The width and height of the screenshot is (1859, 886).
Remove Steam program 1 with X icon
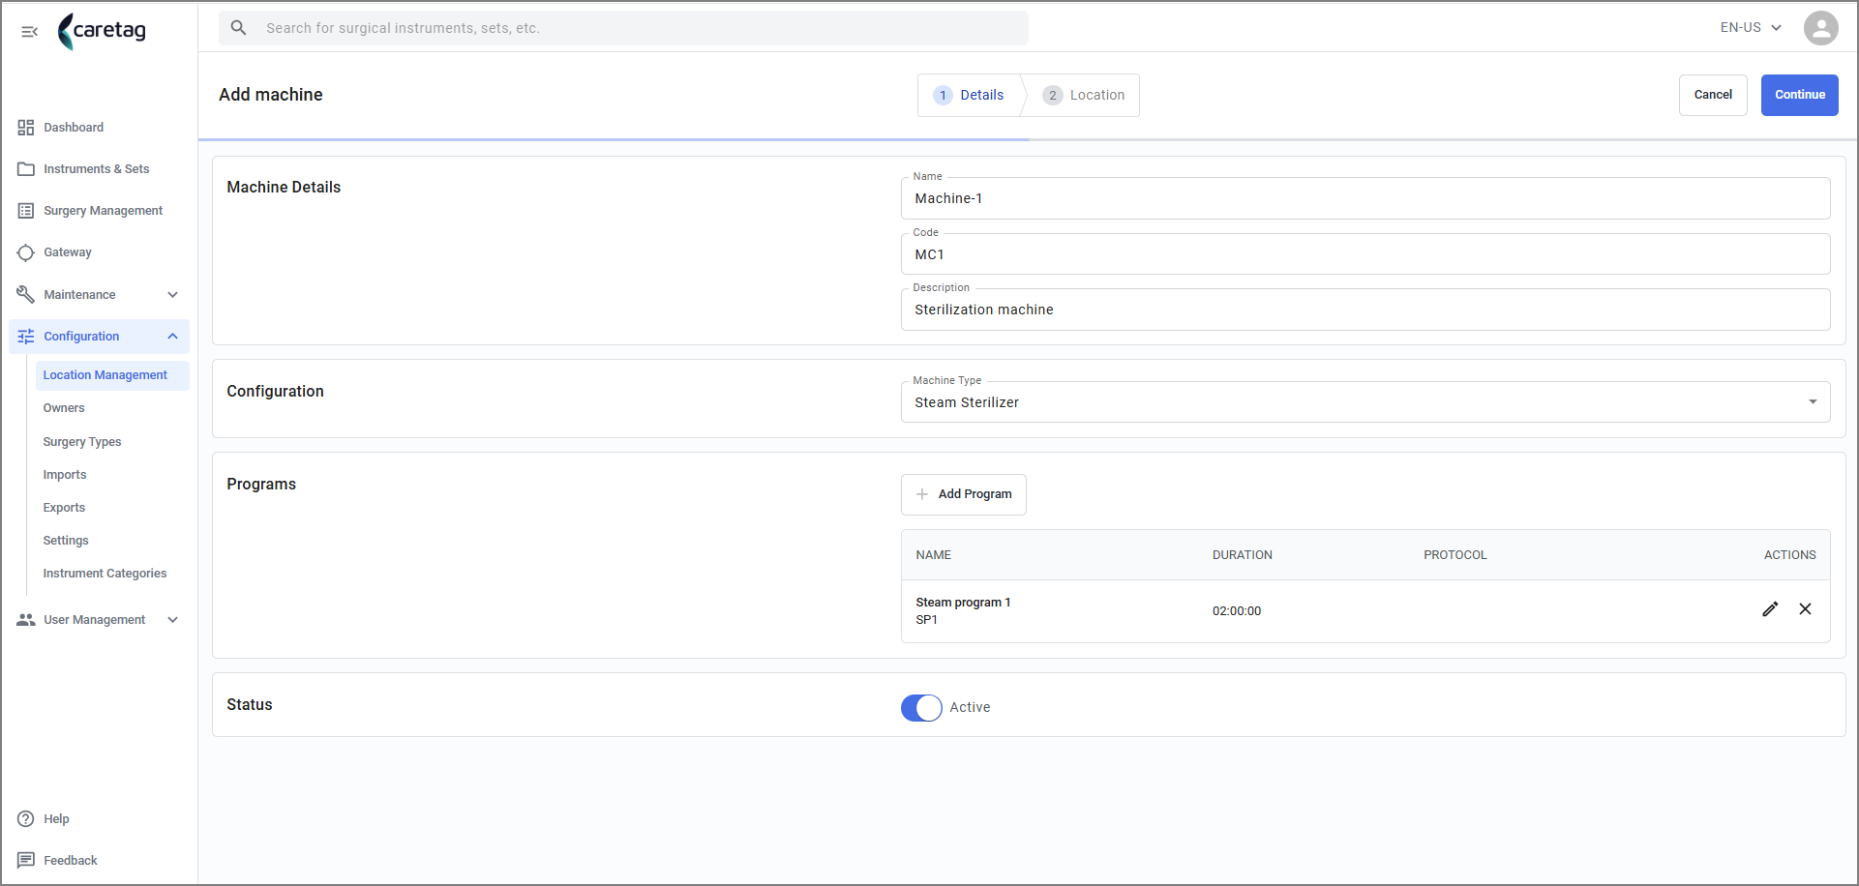pos(1805,609)
